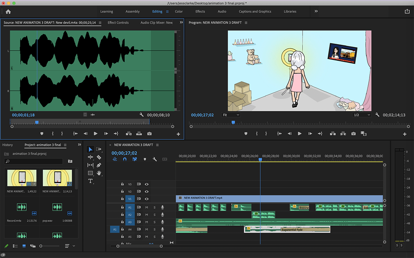Screen dimensions: 414x258
Task: Toggle Comparison View in Program monitor
Action: click(363, 134)
